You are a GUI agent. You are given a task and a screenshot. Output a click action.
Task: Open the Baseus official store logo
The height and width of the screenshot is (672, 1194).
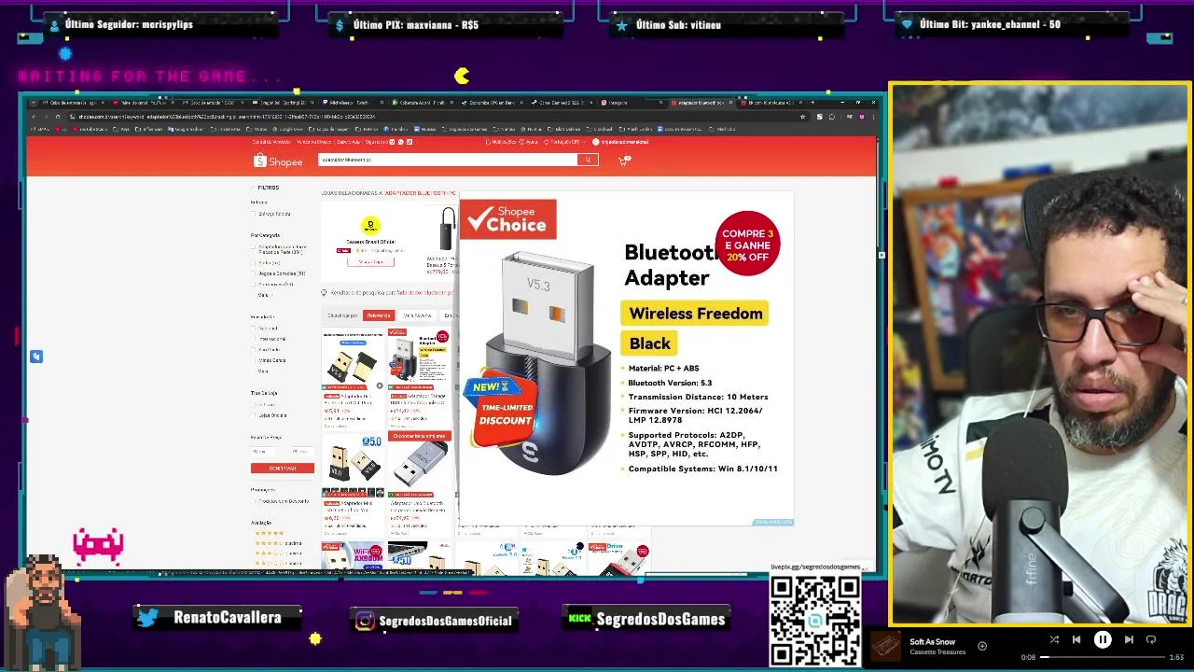(370, 225)
